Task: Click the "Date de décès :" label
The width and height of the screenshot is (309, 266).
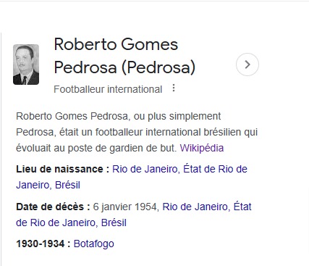Action: [x=53, y=207]
